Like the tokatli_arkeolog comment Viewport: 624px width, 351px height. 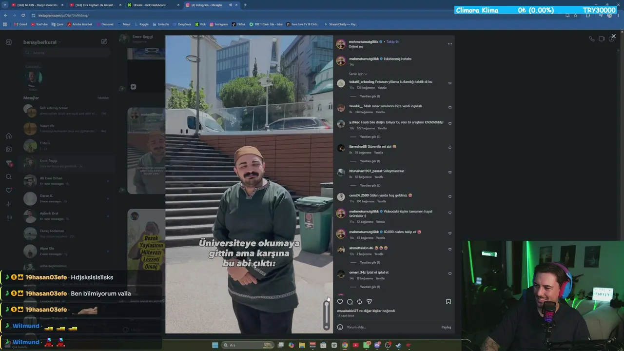449,83
